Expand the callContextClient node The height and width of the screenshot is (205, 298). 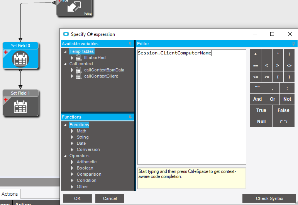click(72, 76)
